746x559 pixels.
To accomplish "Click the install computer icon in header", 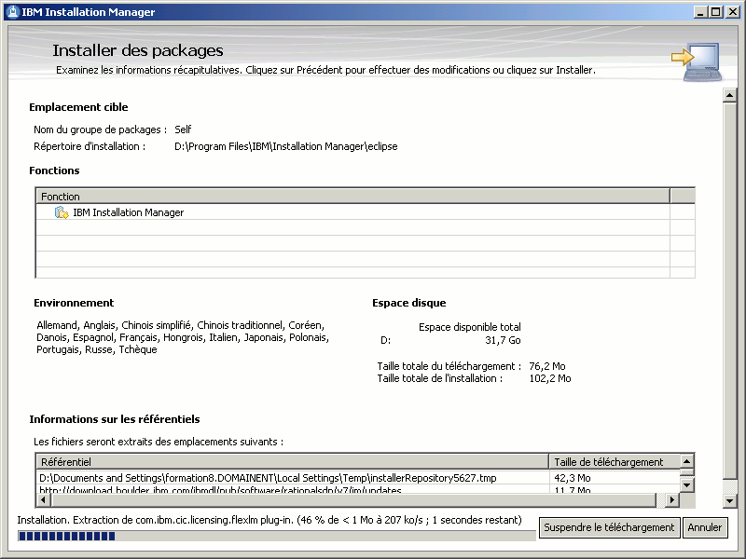I will tap(698, 61).
